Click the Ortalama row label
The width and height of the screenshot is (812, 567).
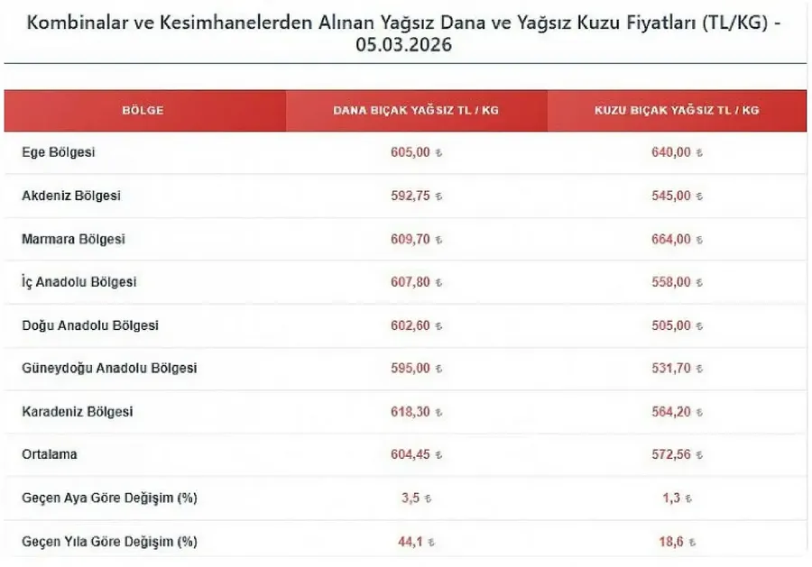50,454
